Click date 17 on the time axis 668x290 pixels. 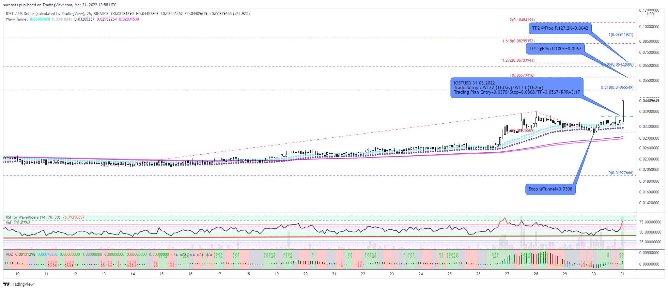[x=219, y=274]
